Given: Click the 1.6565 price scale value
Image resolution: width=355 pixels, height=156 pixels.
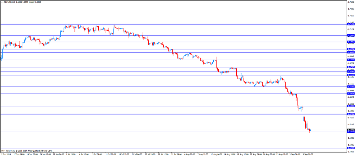Looking at the screenshot, I should click(351, 84).
